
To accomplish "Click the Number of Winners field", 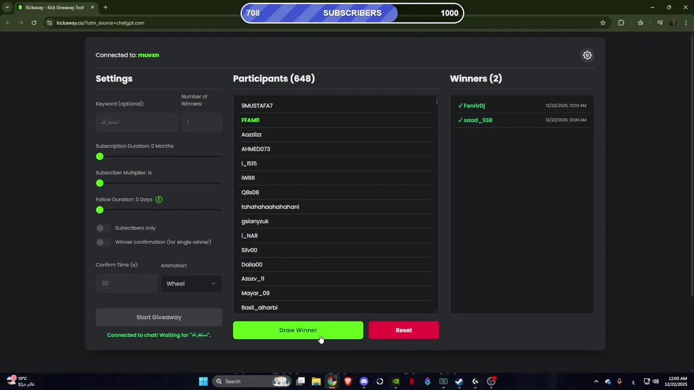I will click(x=202, y=122).
